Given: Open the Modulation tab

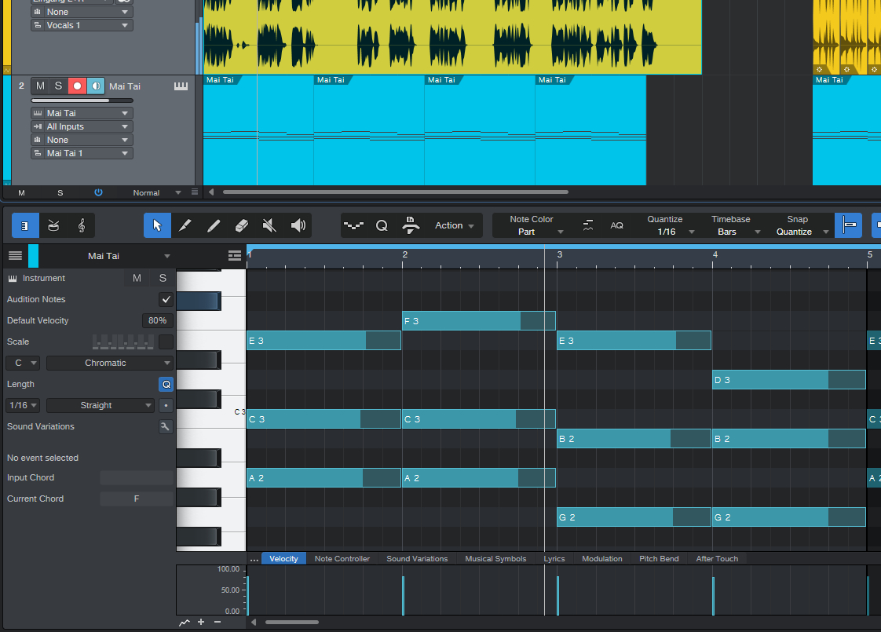Looking at the screenshot, I should point(601,559).
